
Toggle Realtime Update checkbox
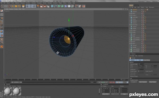(139, 80)
